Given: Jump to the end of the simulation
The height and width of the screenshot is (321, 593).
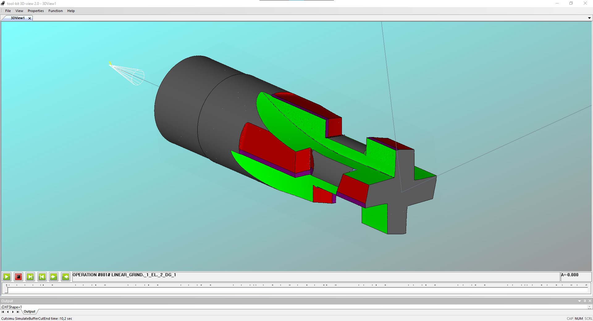Looking at the screenshot, I should [x=30, y=277].
